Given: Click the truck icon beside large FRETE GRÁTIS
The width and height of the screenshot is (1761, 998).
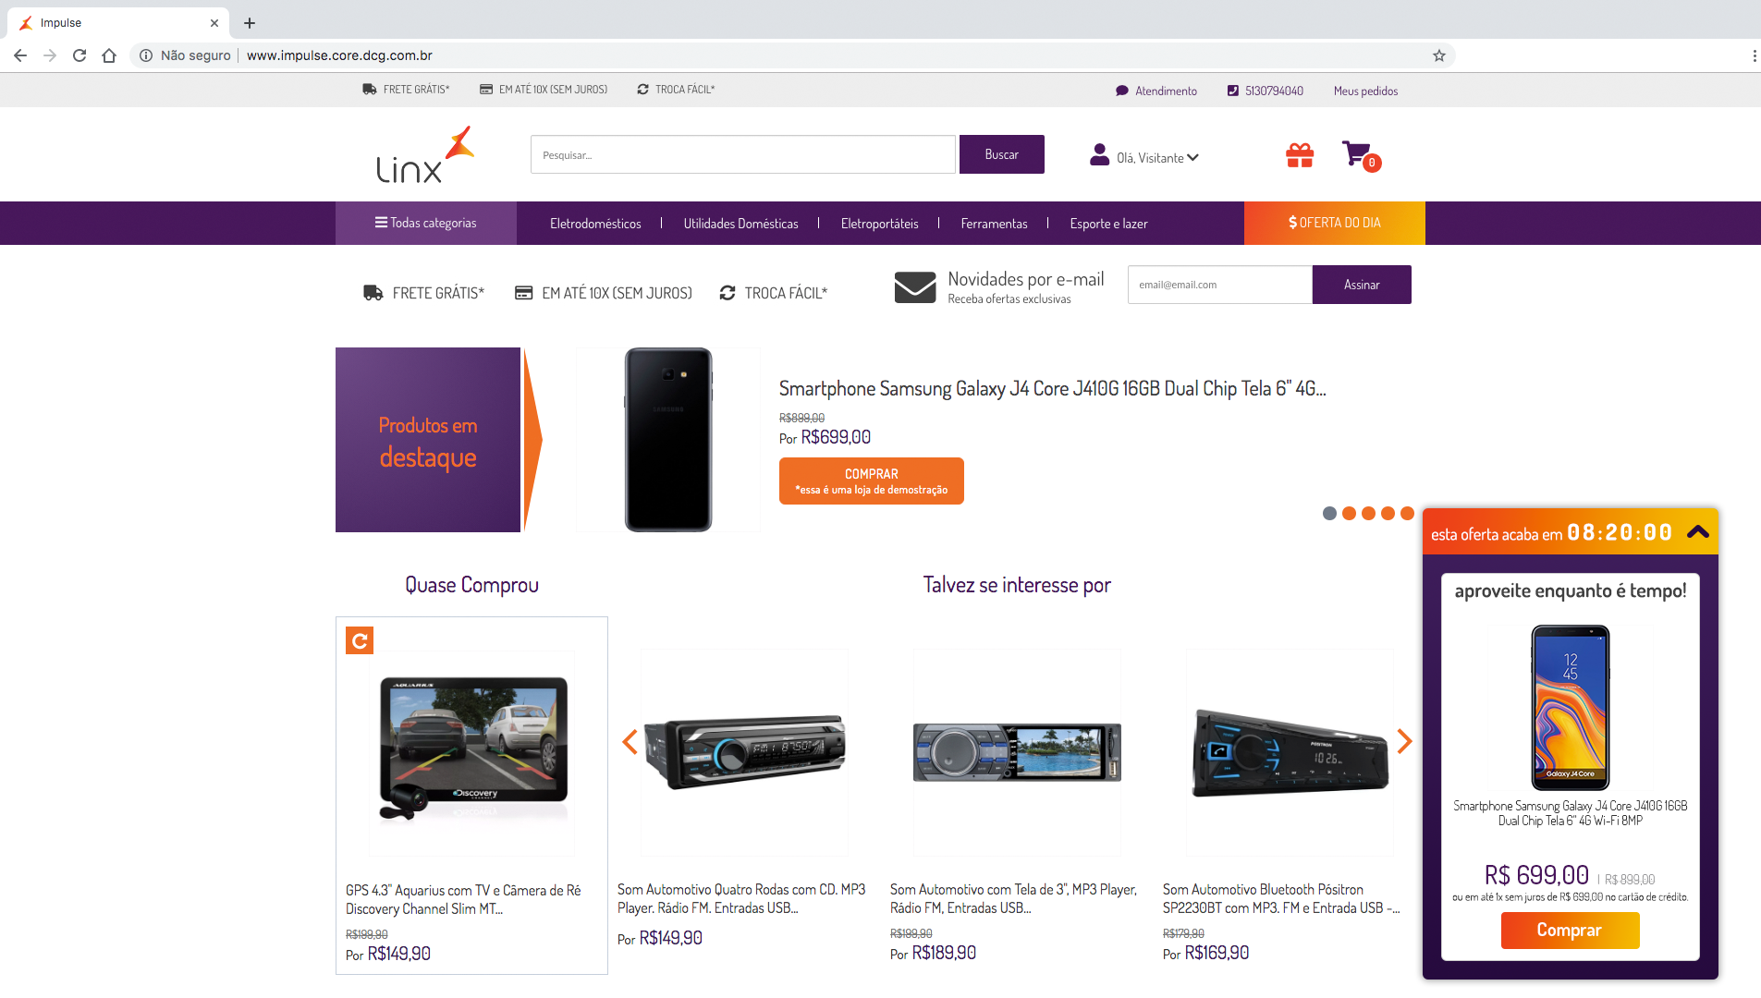Looking at the screenshot, I should (373, 293).
